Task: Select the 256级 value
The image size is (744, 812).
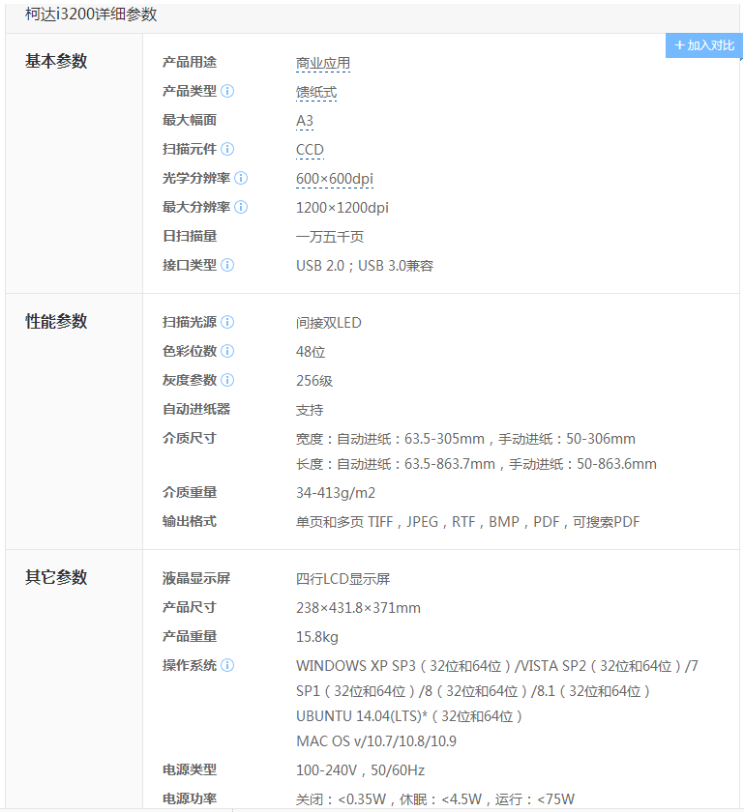Action: pyautogui.click(x=314, y=381)
